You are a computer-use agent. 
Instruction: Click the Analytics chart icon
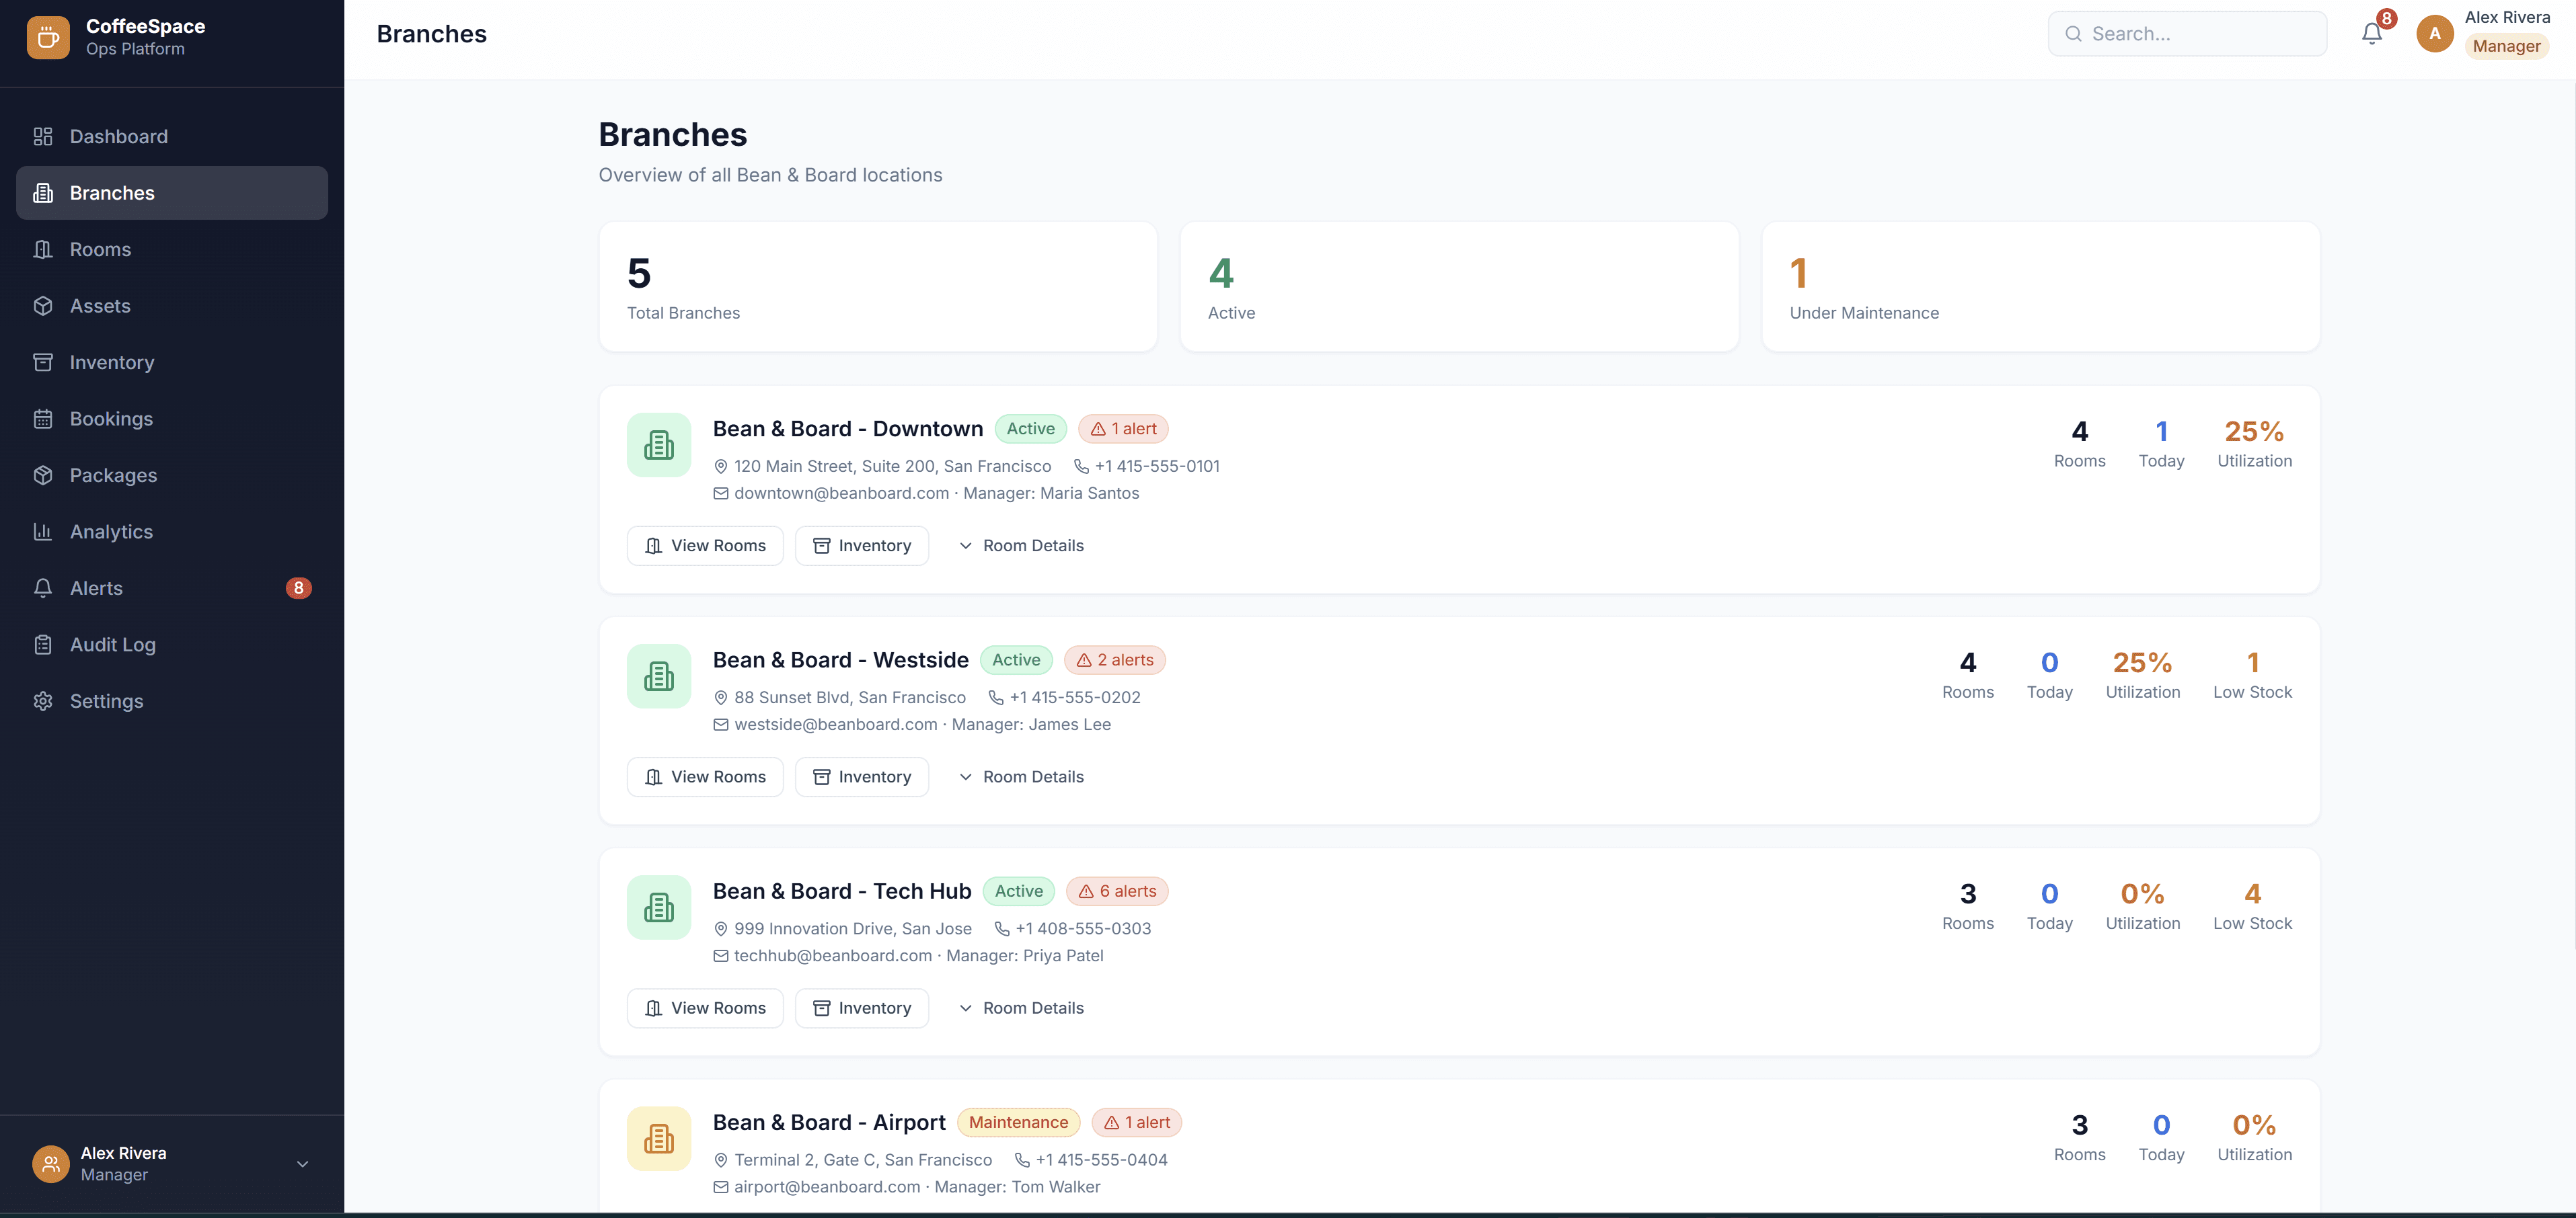coord(44,532)
